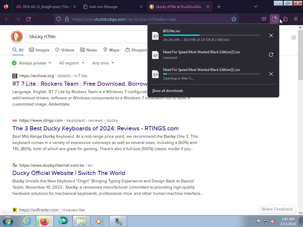Cancel Need For Speed Edition(1).iso download

tap(271, 74)
